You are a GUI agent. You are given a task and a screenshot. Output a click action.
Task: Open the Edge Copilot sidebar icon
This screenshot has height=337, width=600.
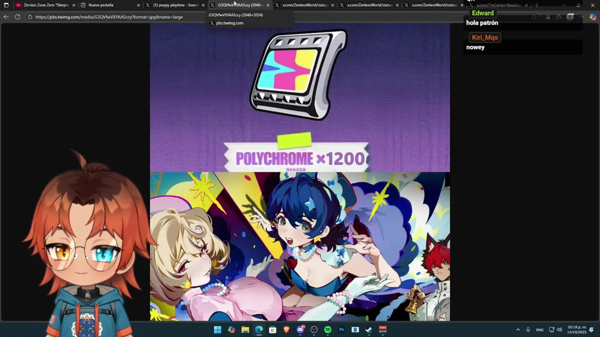coord(592,17)
